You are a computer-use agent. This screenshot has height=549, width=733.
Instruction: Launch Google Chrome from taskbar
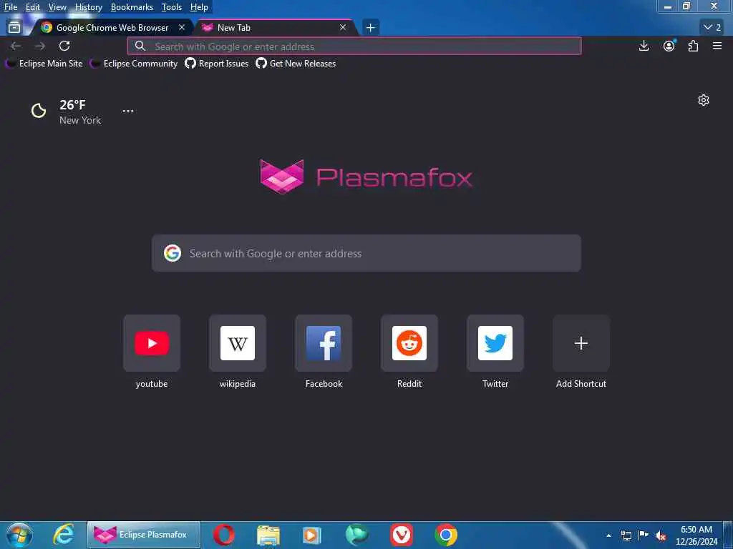pyautogui.click(x=446, y=535)
